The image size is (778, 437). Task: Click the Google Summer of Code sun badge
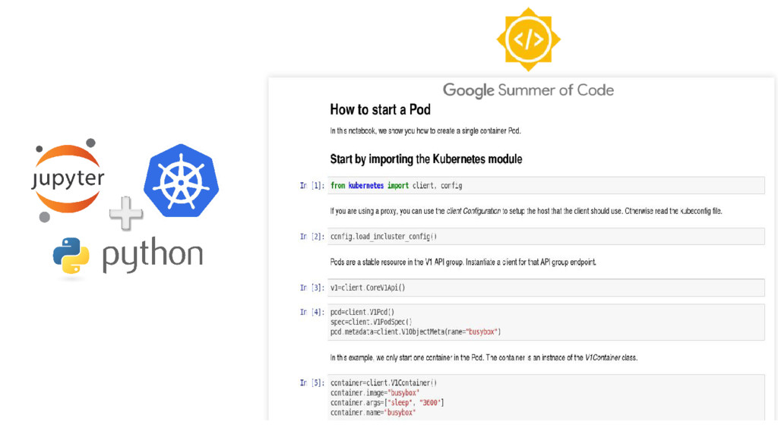(529, 39)
